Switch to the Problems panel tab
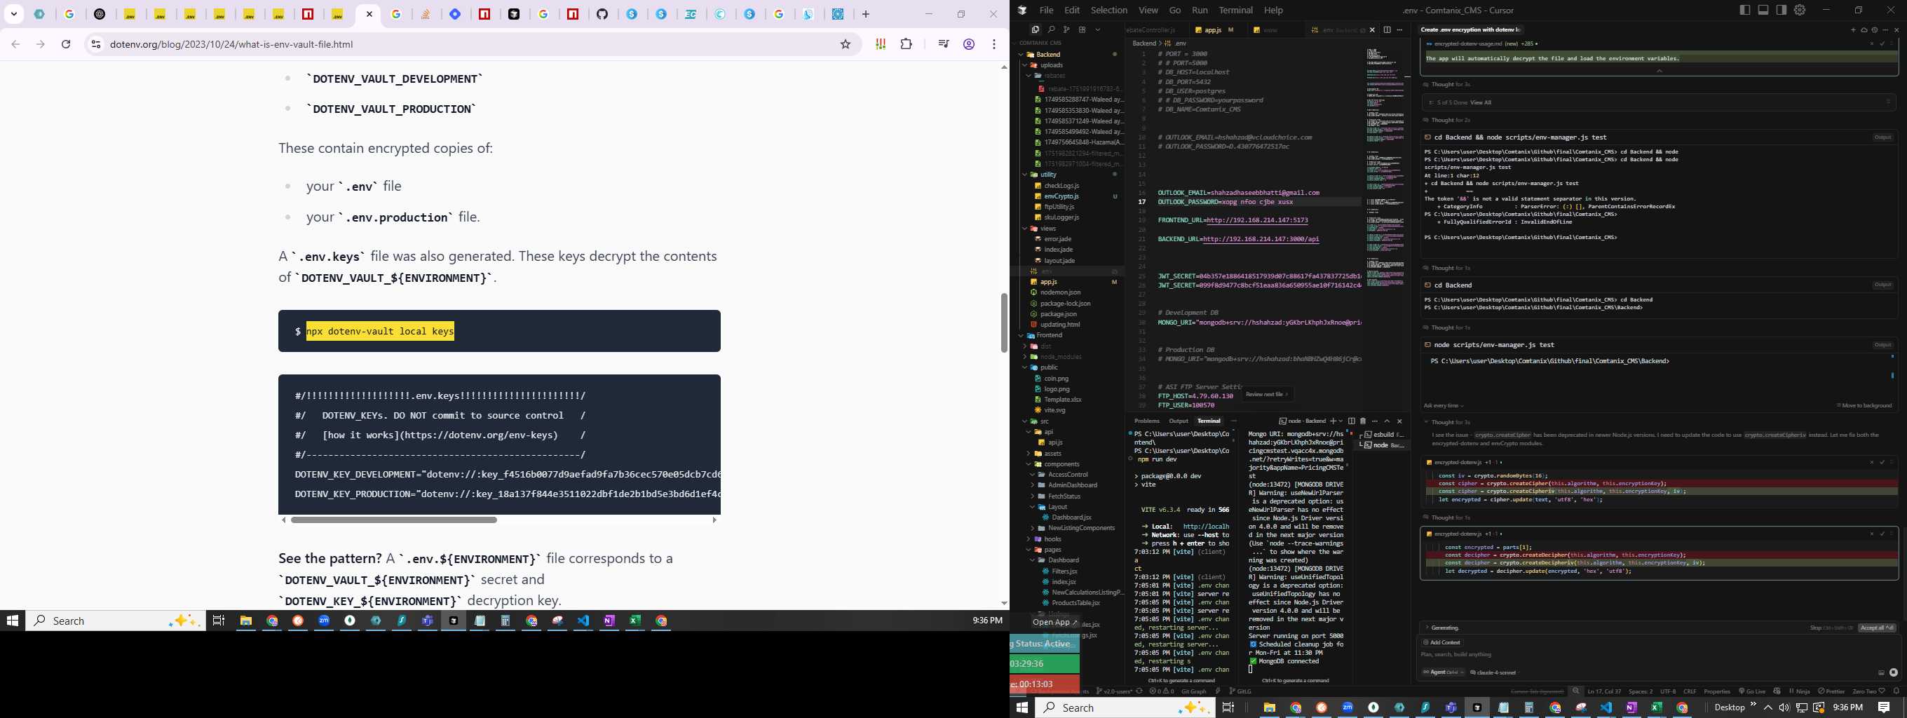Image resolution: width=1907 pixels, height=718 pixels. tap(1146, 421)
